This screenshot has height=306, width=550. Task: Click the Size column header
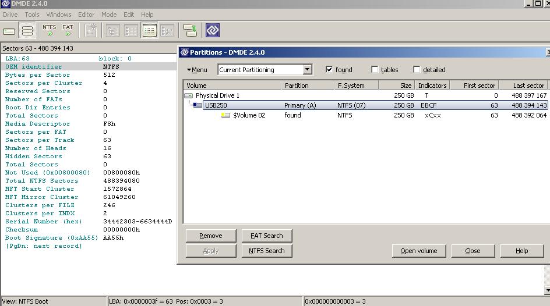click(x=397, y=86)
